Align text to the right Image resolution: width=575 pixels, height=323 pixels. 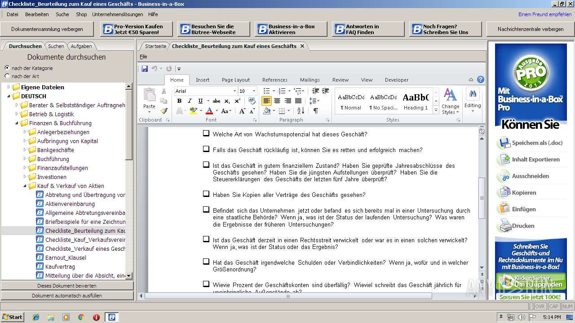(287, 101)
